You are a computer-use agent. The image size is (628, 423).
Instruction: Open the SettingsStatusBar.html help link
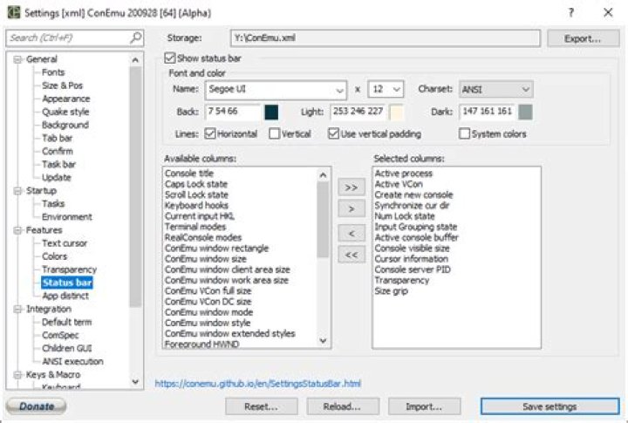(258, 384)
